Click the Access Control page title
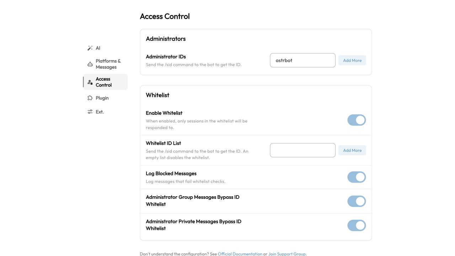The width and height of the screenshot is (455, 256). coord(165,16)
